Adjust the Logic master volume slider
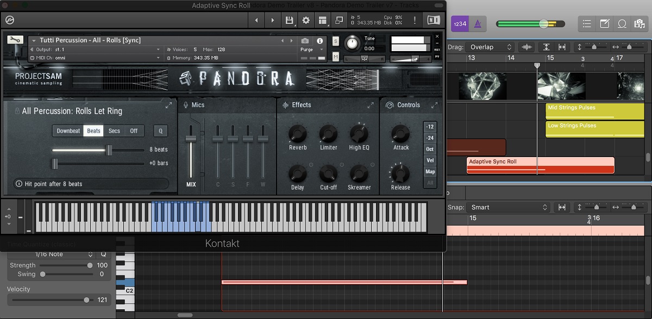 point(531,24)
